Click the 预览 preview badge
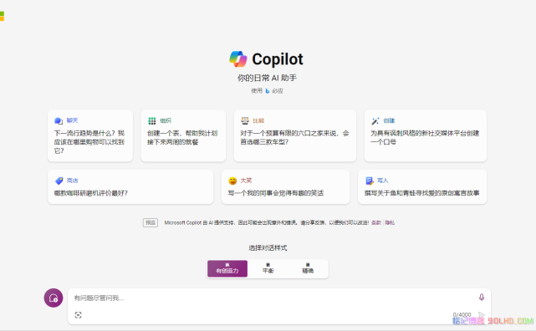The width and height of the screenshot is (536, 331). 151,222
